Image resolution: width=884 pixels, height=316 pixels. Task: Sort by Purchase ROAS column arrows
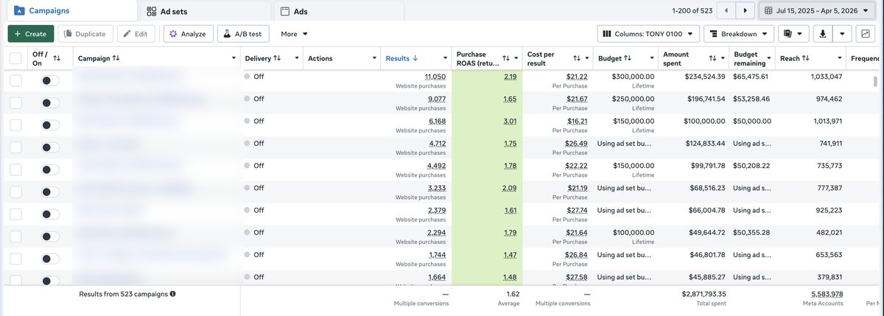pos(506,58)
